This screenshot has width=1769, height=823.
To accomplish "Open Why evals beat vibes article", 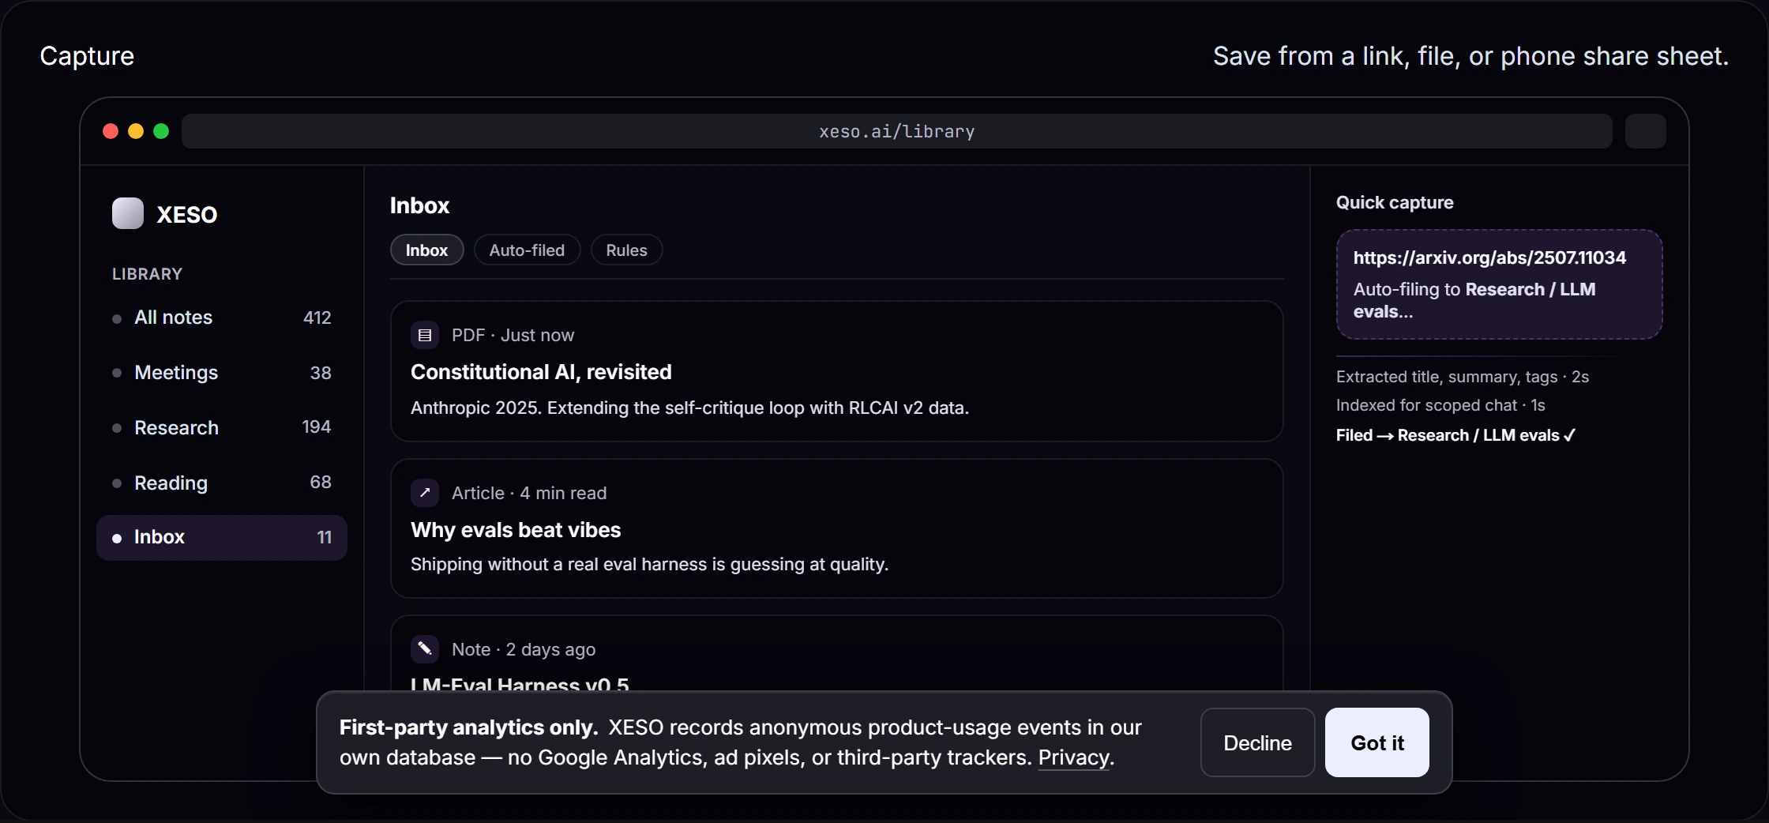I will [837, 528].
